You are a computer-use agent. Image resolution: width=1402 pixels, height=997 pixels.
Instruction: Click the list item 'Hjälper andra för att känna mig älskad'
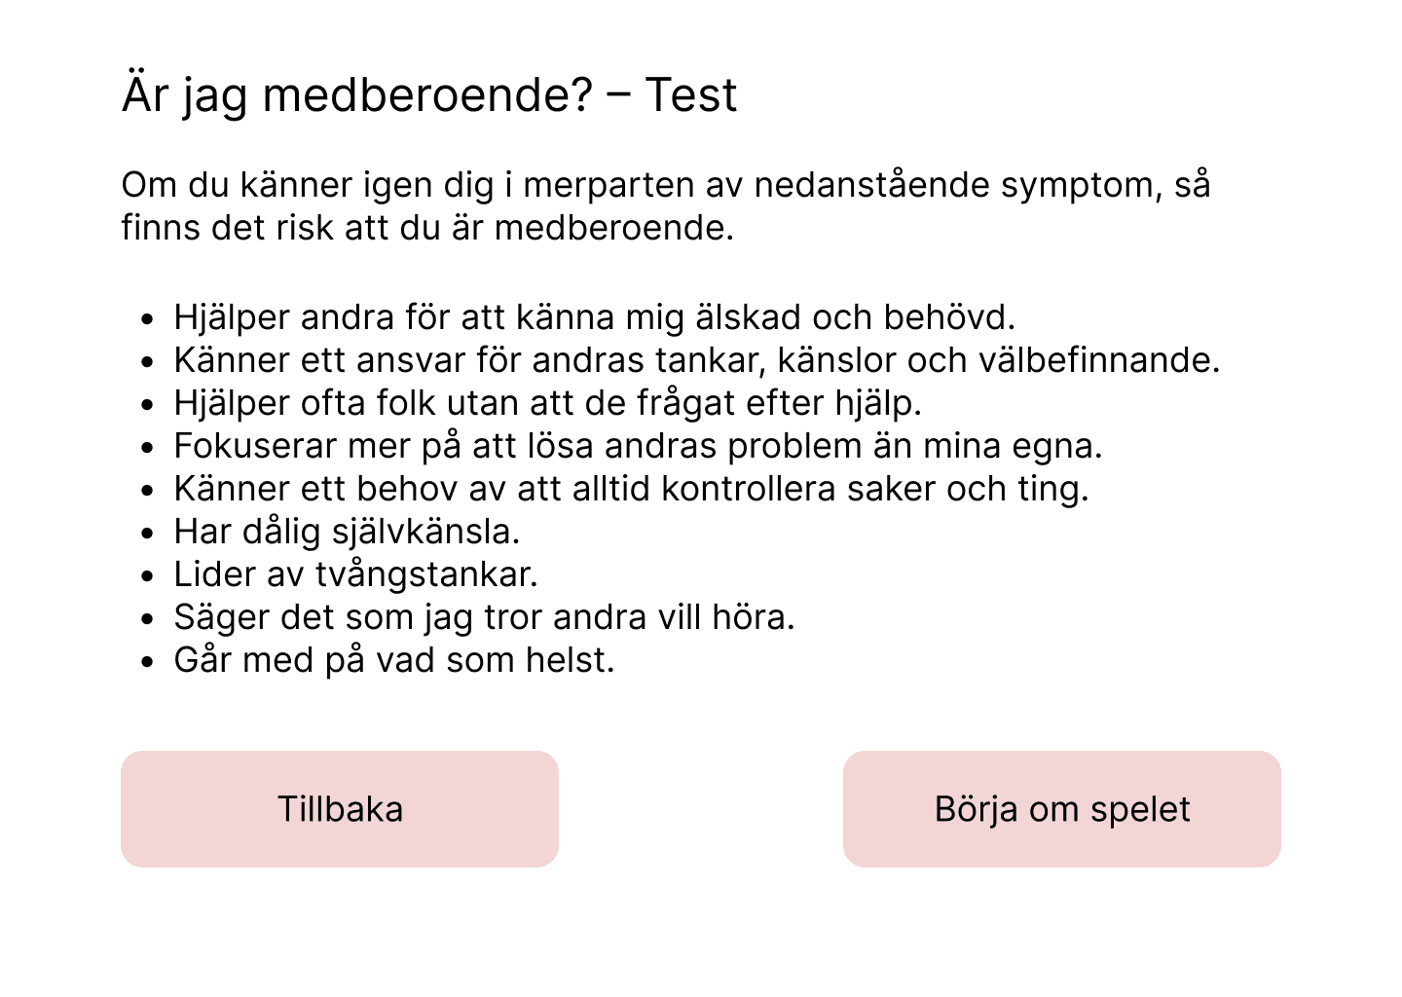(594, 317)
